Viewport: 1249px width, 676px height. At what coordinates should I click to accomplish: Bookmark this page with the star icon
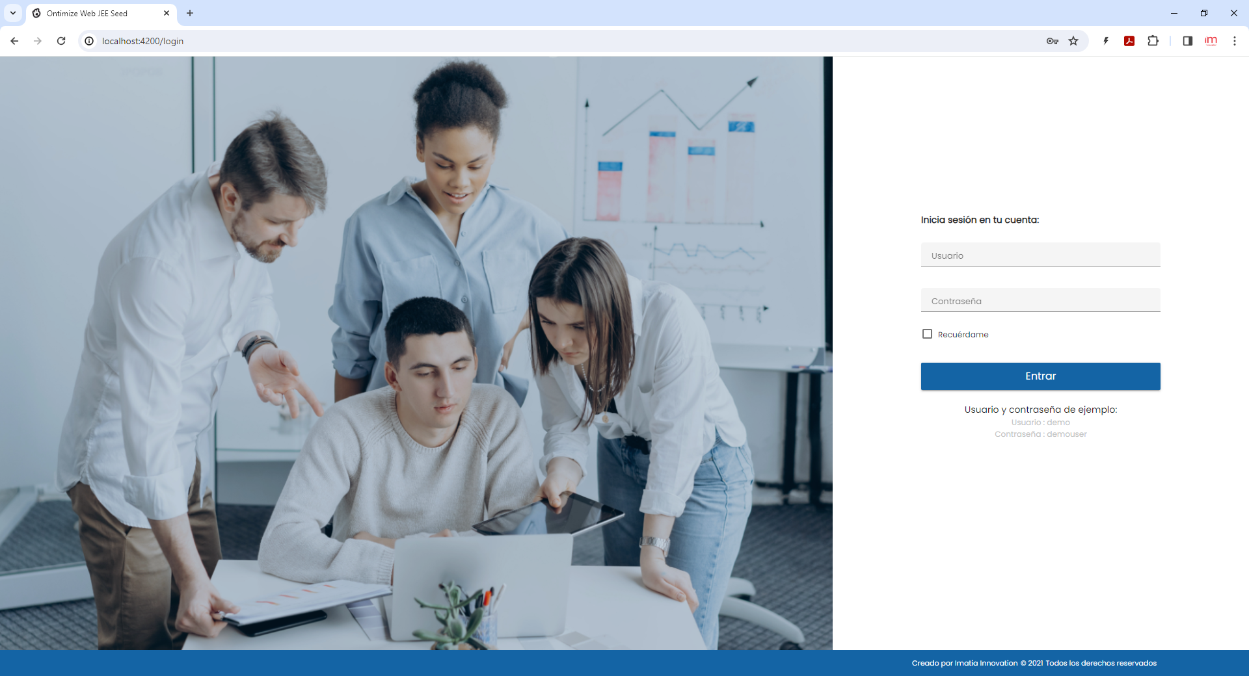pos(1073,41)
